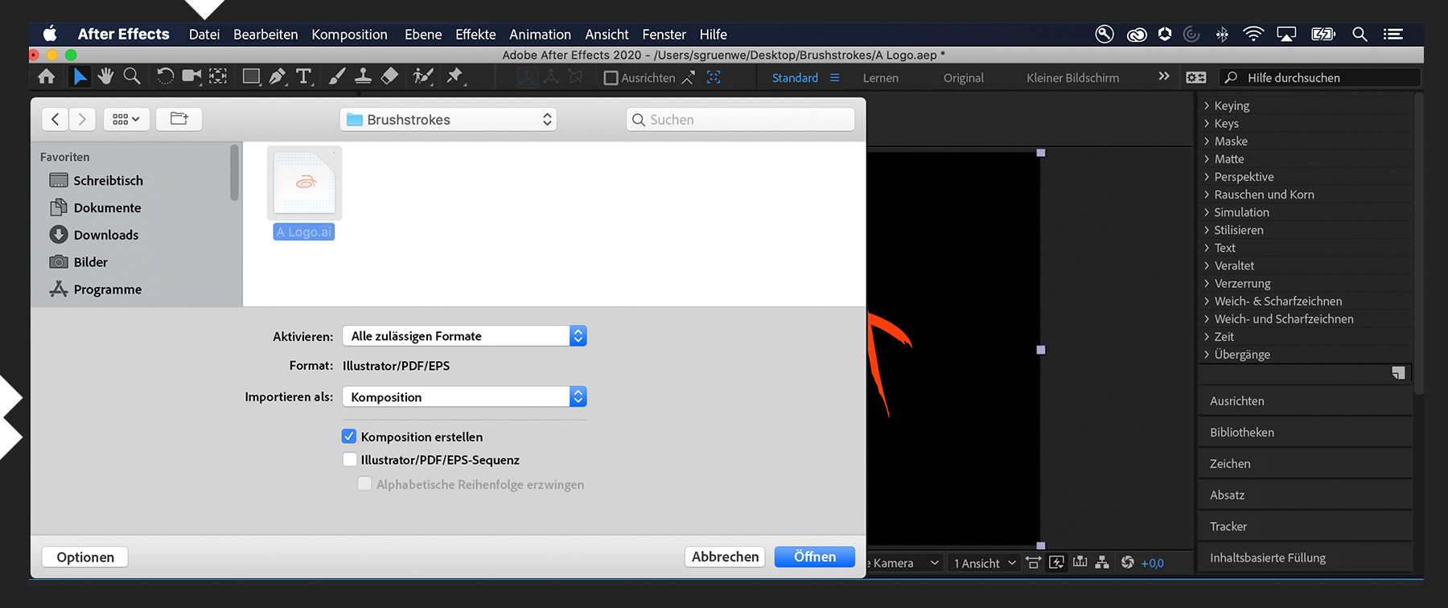Click the standard workspace panel menu icon

pyautogui.click(x=834, y=78)
